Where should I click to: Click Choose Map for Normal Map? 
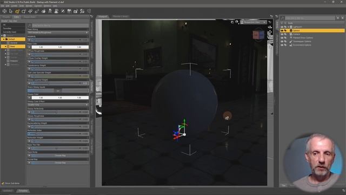pyautogui.click(x=60, y=162)
